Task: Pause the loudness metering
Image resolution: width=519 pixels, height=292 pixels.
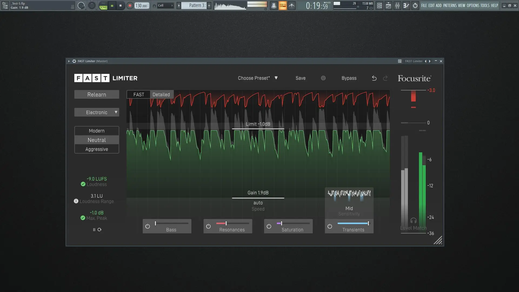Action: pos(94,230)
